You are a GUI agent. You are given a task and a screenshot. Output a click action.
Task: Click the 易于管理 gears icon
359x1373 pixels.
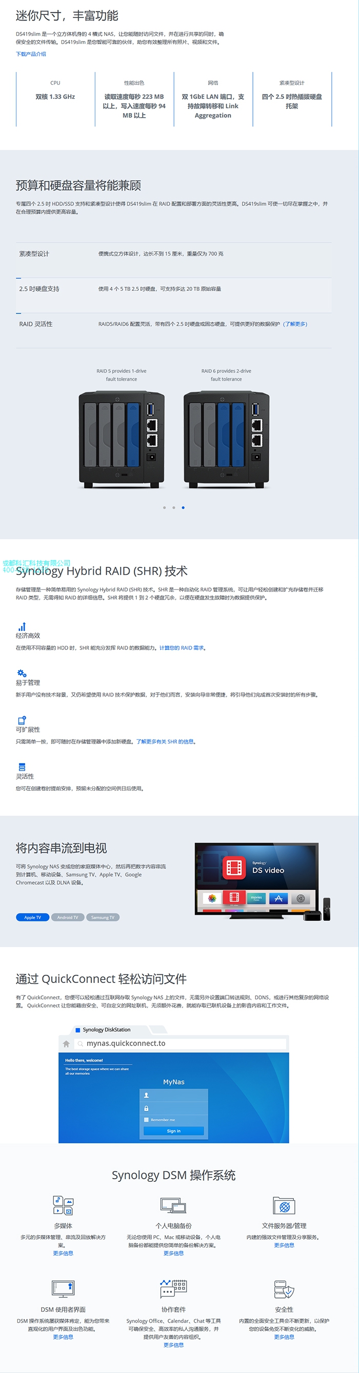point(22,674)
